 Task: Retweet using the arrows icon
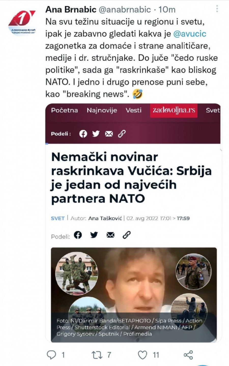97,355
